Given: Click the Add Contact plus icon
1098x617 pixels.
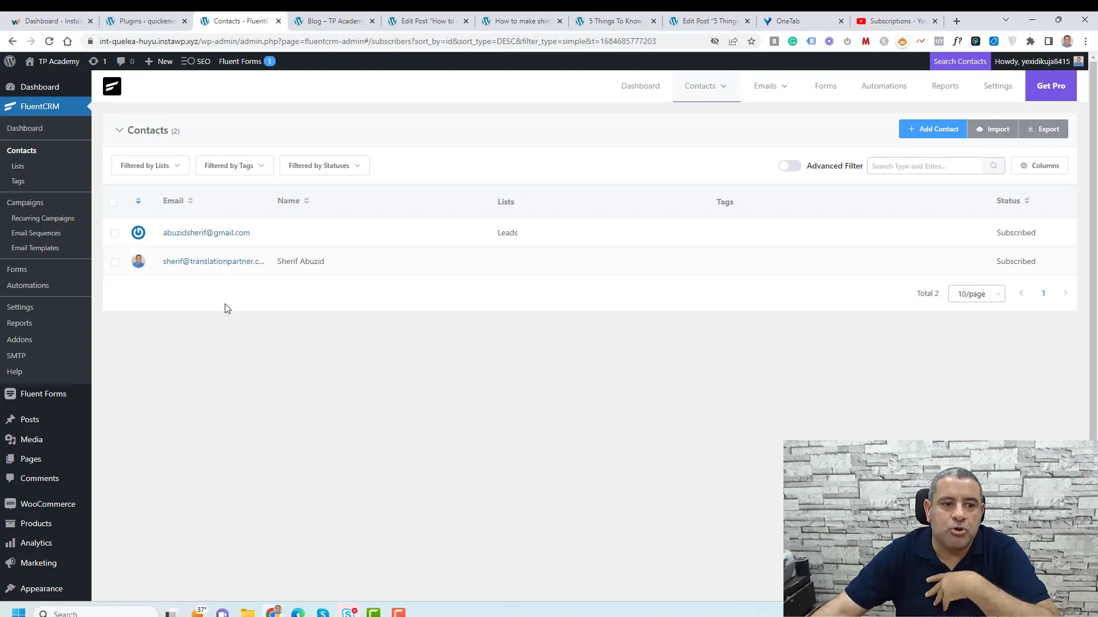Looking at the screenshot, I should pos(912,129).
